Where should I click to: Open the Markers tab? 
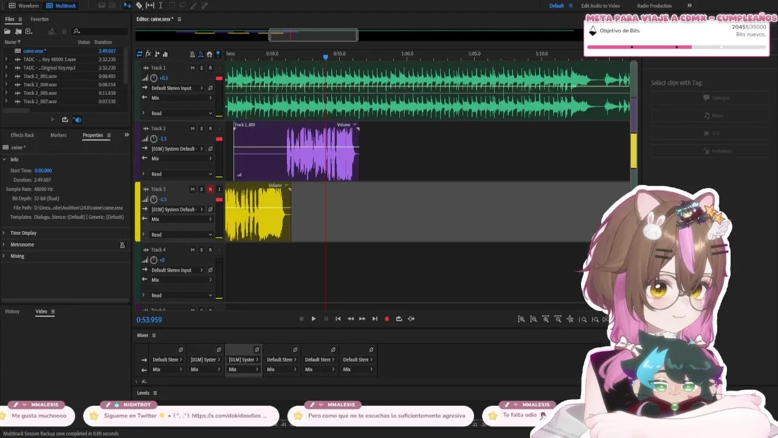coord(58,135)
